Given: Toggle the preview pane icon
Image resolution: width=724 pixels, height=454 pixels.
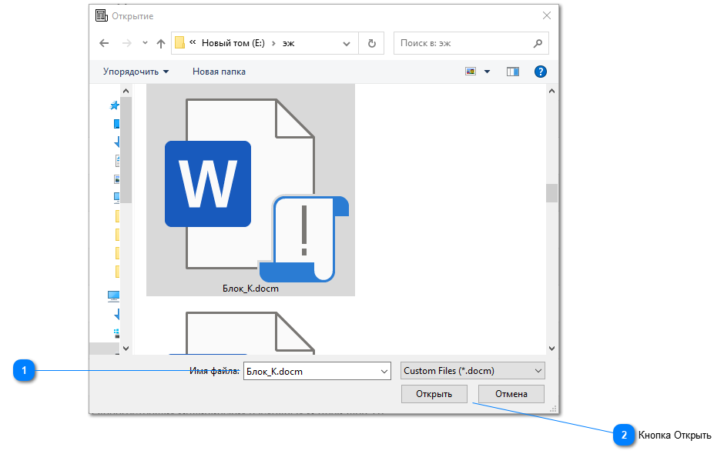Looking at the screenshot, I should click(x=513, y=72).
